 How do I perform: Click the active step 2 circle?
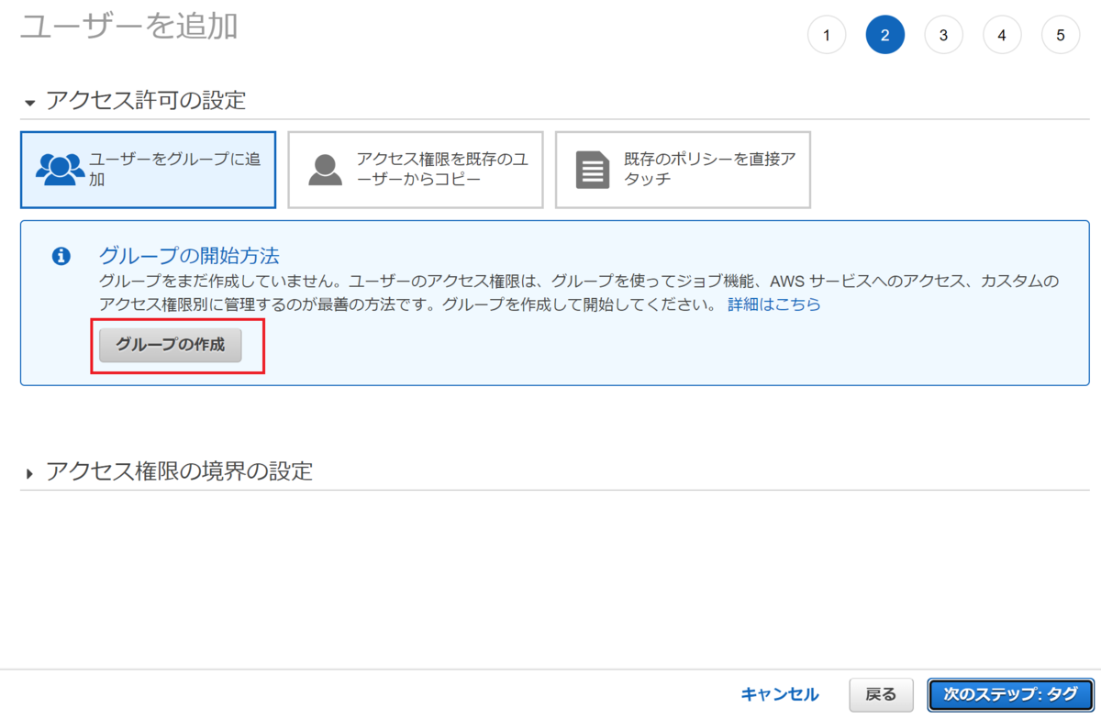(x=885, y=35)
